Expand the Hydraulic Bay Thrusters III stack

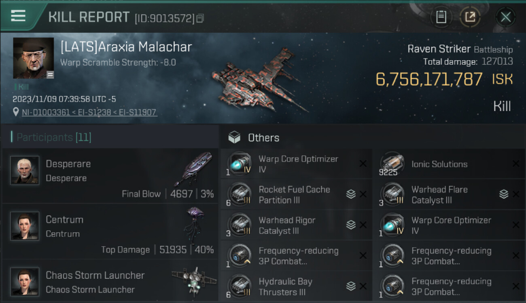[x=351, y=286]
